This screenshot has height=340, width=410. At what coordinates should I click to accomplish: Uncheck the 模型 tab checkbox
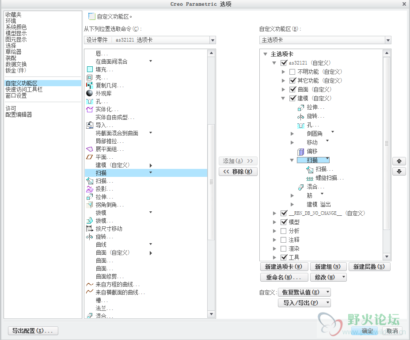click(x=284, y=222)
